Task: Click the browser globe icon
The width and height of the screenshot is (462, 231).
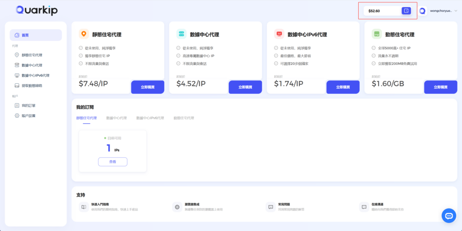Action: 177,207
